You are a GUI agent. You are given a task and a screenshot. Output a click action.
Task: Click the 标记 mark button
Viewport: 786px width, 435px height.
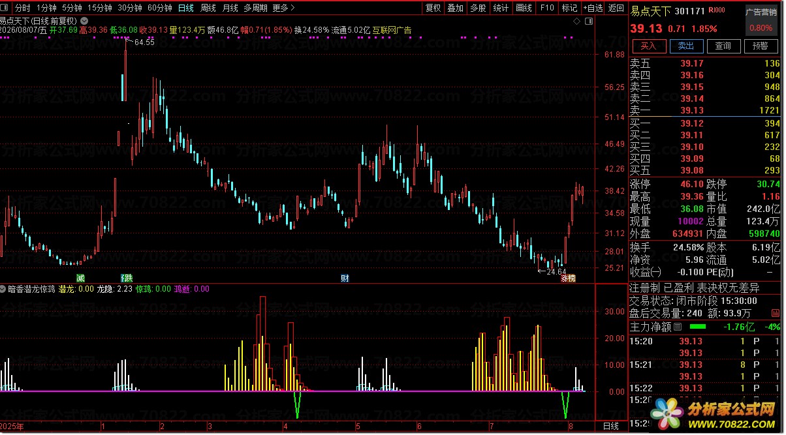pyautogui.click(x=569, y=8)
